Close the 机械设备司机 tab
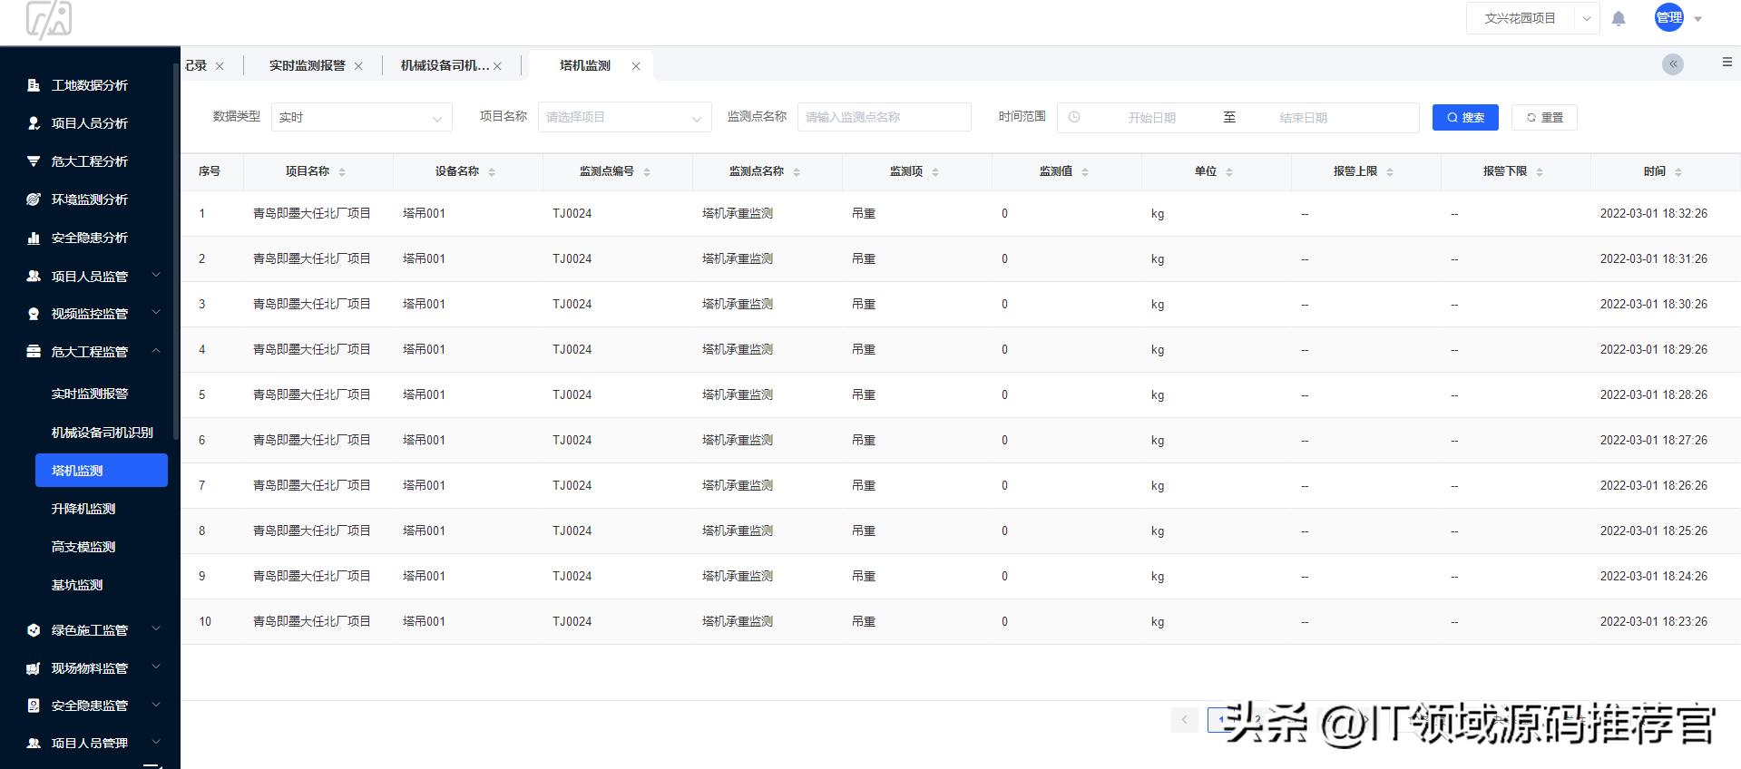Image resolution: width=1741 pixels, height=769 pixels. [497, 66]
